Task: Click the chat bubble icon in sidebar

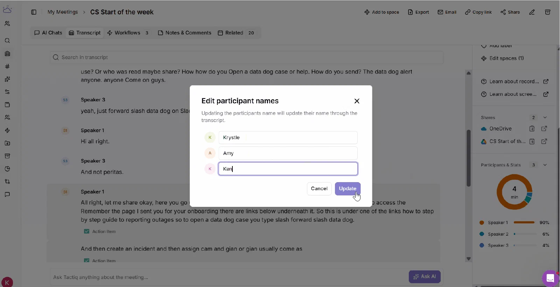Action: 7,194
